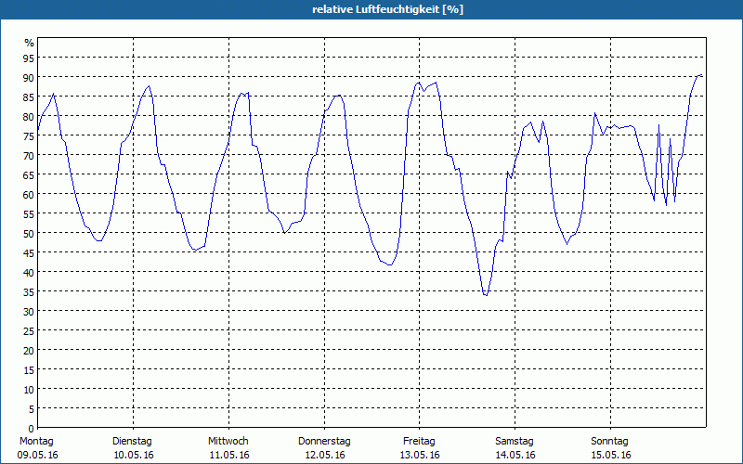Screen dimensions: 743x464
Task: Click the date '13.05.16'
Action: click(420, 456)
